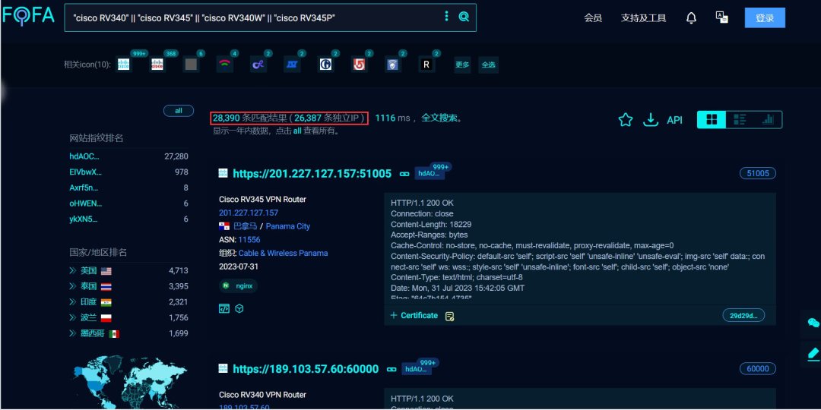821x410 pixels.
Task: Click hdAO... badge beside 189.103.57.60
Action: (x=417, y=369)
